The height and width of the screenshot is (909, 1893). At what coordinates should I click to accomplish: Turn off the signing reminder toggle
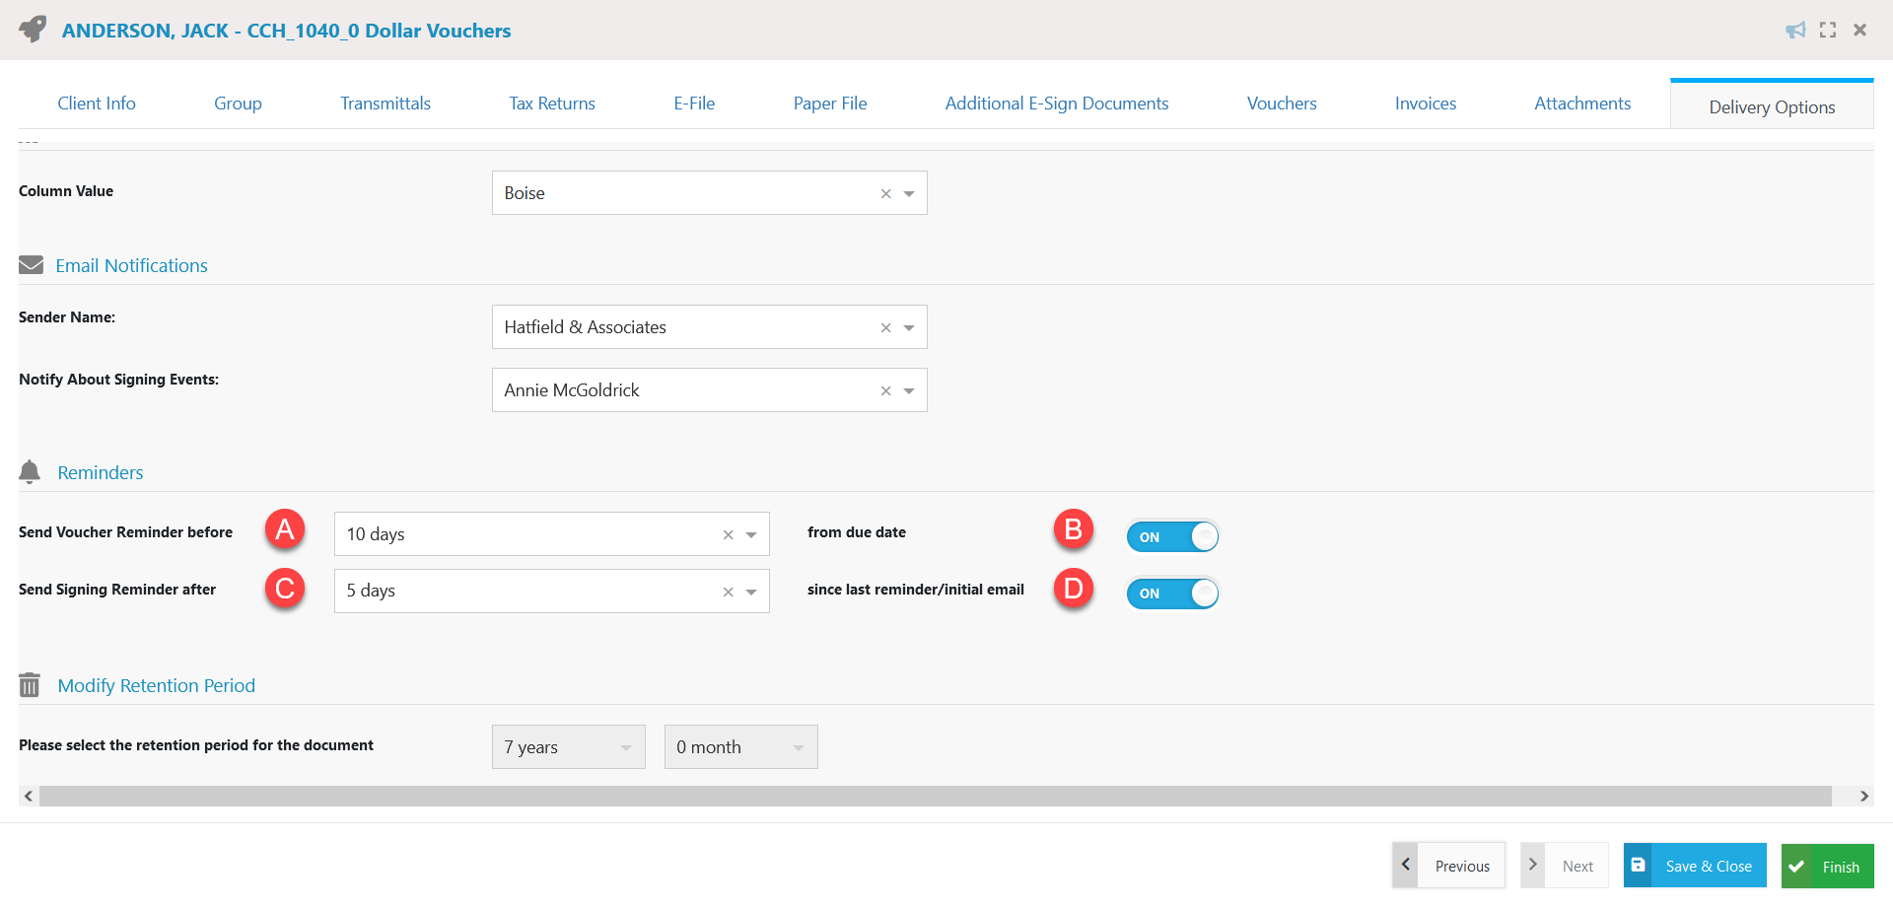(x=1172, y=594)
